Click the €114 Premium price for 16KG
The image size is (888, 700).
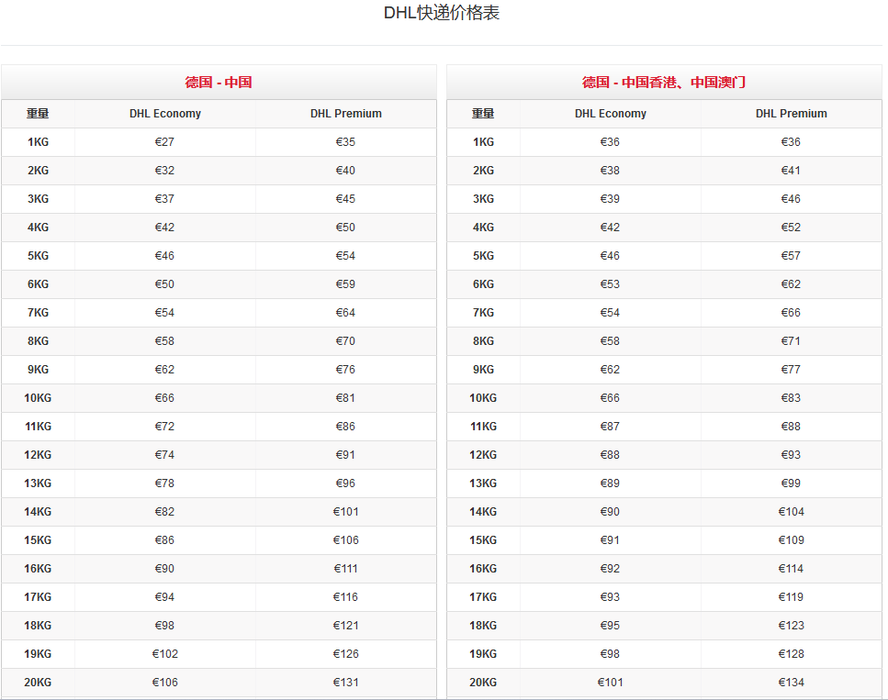coord(792,568)
